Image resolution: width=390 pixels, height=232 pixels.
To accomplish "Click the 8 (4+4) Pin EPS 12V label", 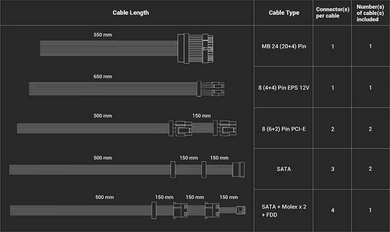I will 284,88.
